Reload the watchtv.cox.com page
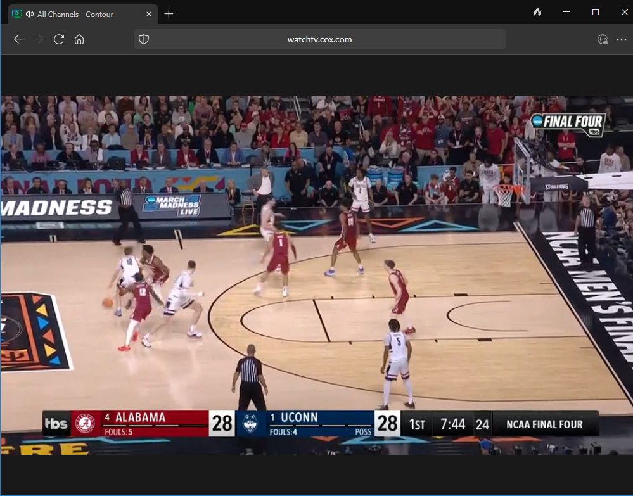This screenshot has height=496, width=633. tap(59, 39)
